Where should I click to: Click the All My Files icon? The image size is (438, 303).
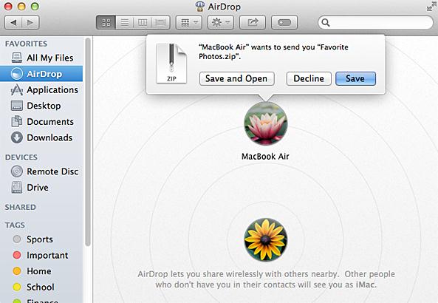(x=17, y=58)
